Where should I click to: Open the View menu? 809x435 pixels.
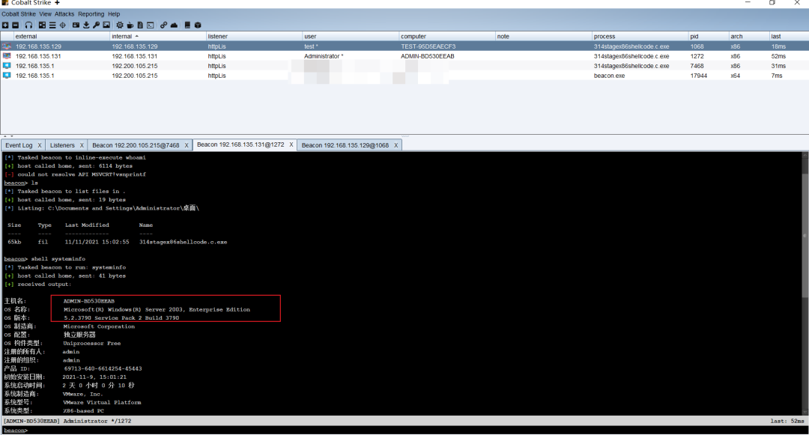46,14
